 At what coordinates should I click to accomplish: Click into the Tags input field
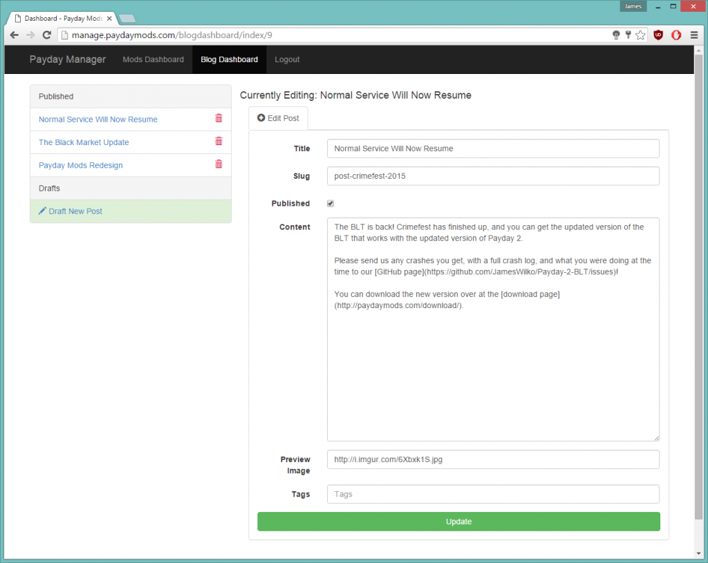493,494
